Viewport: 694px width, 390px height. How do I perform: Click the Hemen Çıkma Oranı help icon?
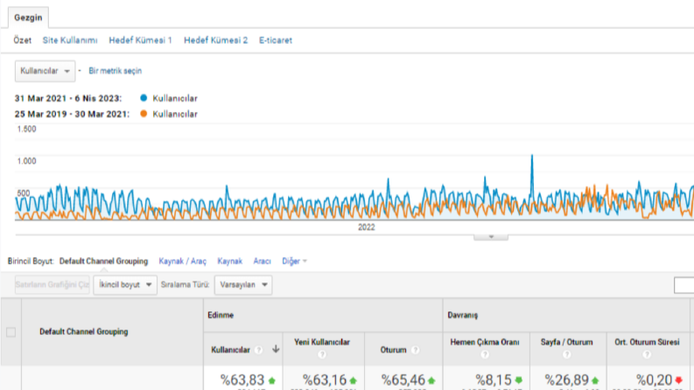485,354
